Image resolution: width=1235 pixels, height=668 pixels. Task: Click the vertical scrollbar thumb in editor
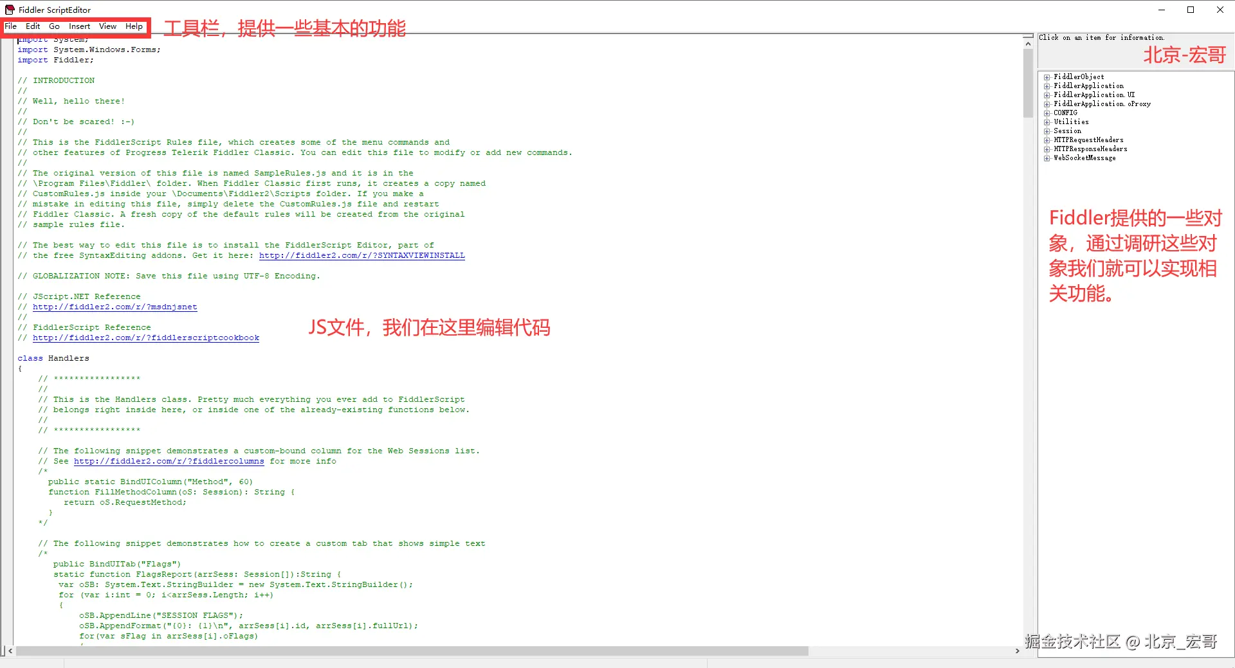pos(1028,83)
